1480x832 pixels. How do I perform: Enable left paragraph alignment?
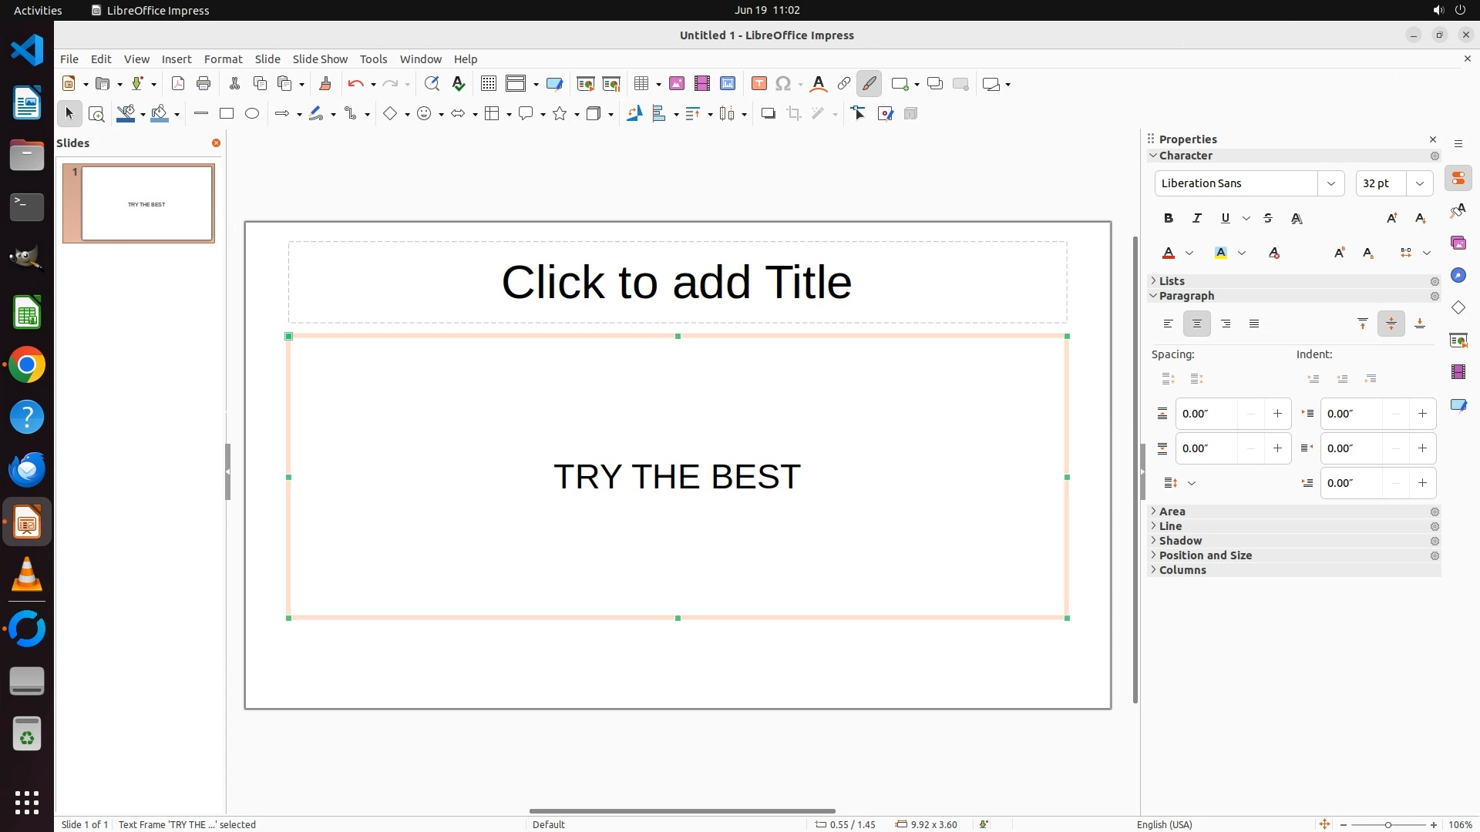[x=1169, y=324]
